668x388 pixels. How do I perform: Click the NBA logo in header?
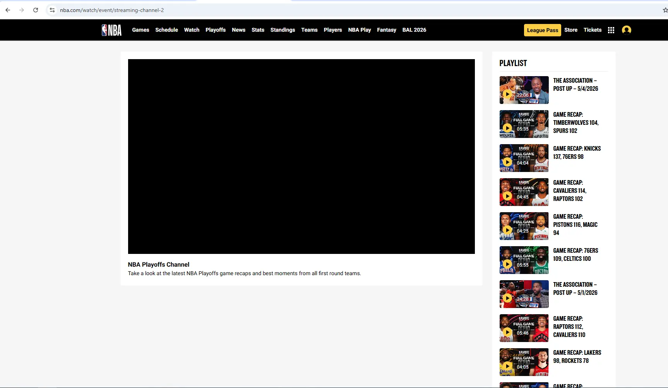[x=111, y=30]
